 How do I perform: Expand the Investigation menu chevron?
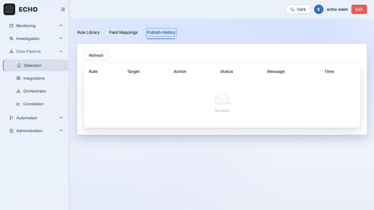[x=61, y=38]
